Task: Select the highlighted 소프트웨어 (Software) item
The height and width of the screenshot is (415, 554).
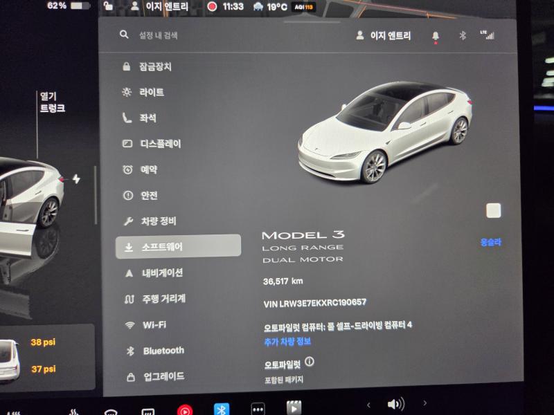Action: [x=179, y=247]
